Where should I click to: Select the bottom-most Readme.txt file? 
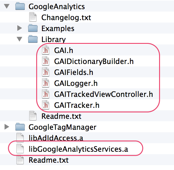coord(49,160)
